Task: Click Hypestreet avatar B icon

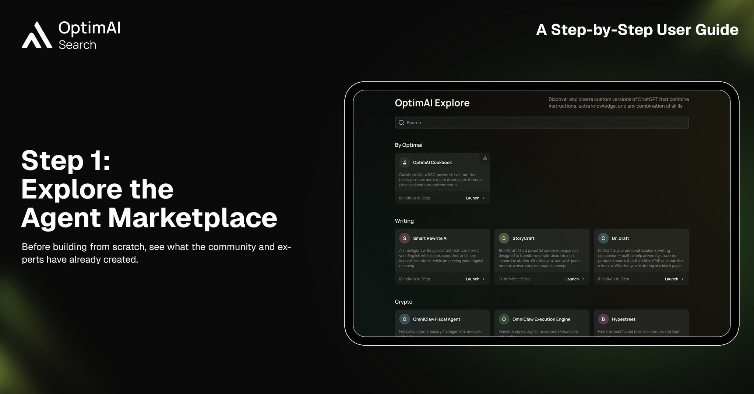Action: click(603, 319)
